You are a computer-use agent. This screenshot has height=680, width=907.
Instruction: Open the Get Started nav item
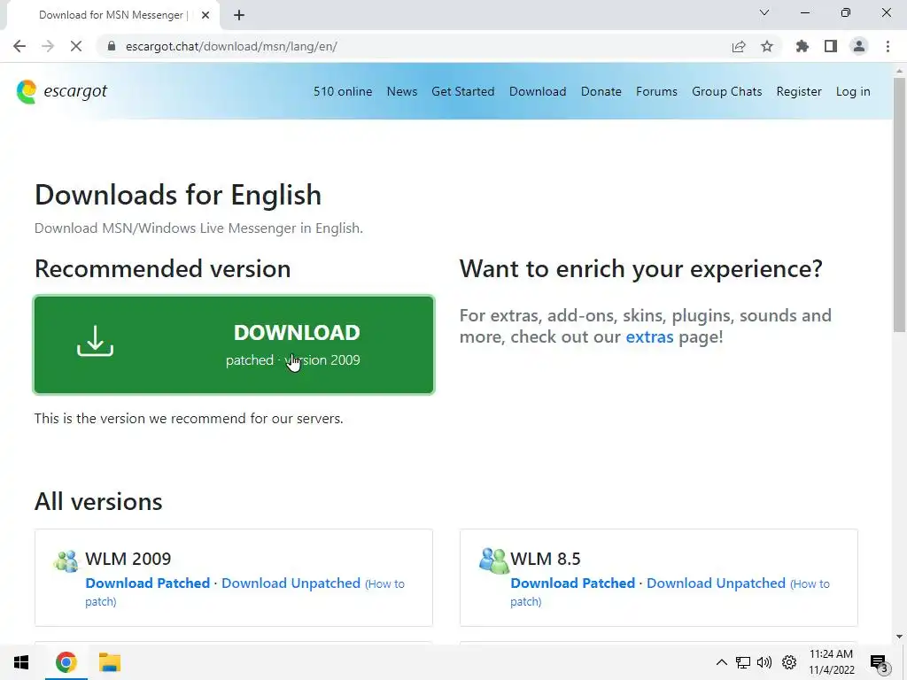click(x=462, y=91)
